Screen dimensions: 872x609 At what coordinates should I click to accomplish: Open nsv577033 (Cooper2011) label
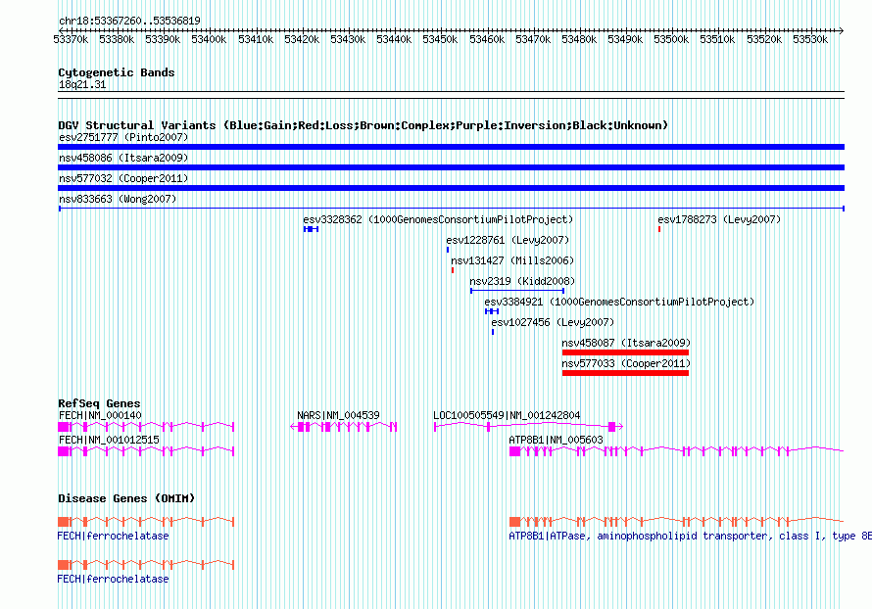(x=626, y=363)
